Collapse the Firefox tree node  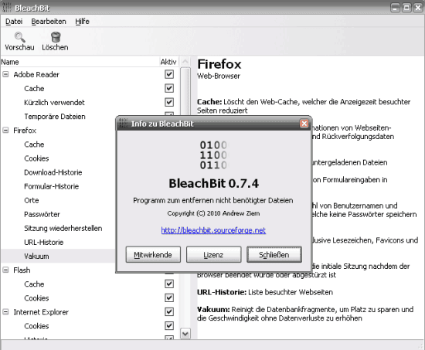(5, 130)
